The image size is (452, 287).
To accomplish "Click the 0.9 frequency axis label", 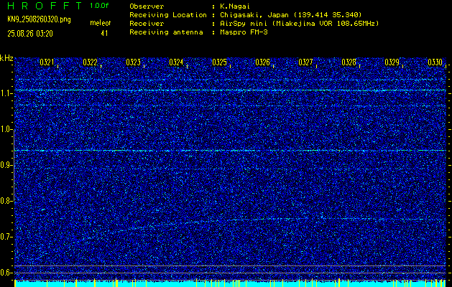I will (5, 165).
